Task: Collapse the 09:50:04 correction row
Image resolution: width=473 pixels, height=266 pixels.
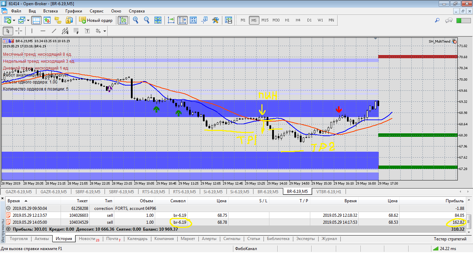Action: click(8, 209)
